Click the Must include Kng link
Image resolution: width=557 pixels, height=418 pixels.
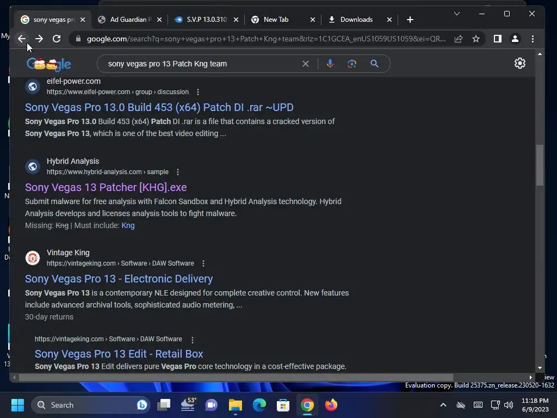pyautogui.click(x=128, y=225)
